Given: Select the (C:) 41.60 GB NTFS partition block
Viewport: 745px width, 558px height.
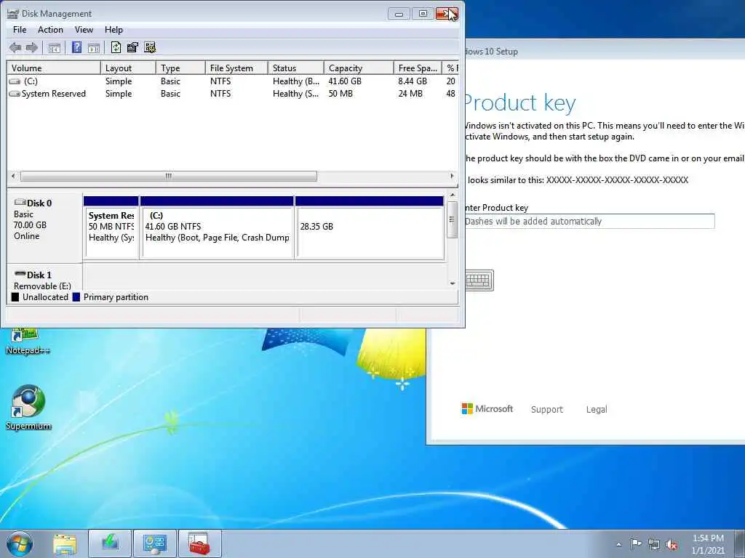Looking at the screenshot, I should click(x=217, y=227).
